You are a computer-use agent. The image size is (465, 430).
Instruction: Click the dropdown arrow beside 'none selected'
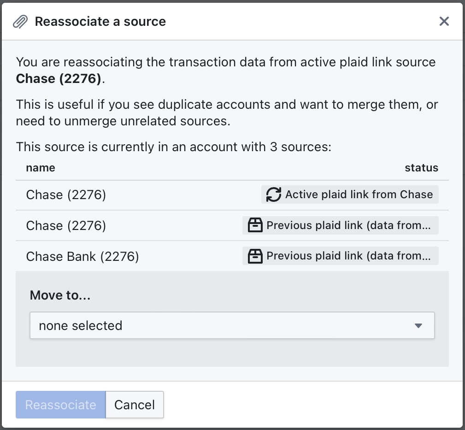pos(418,325)
